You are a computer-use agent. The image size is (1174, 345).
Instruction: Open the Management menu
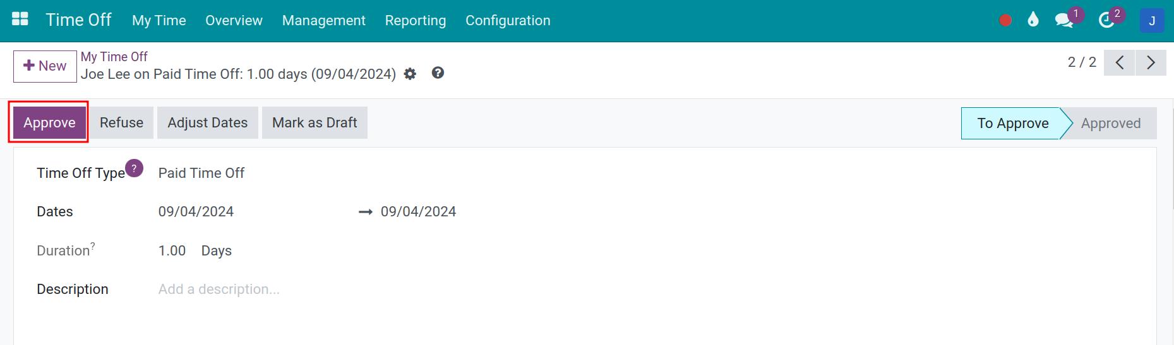tap(324, 20)
